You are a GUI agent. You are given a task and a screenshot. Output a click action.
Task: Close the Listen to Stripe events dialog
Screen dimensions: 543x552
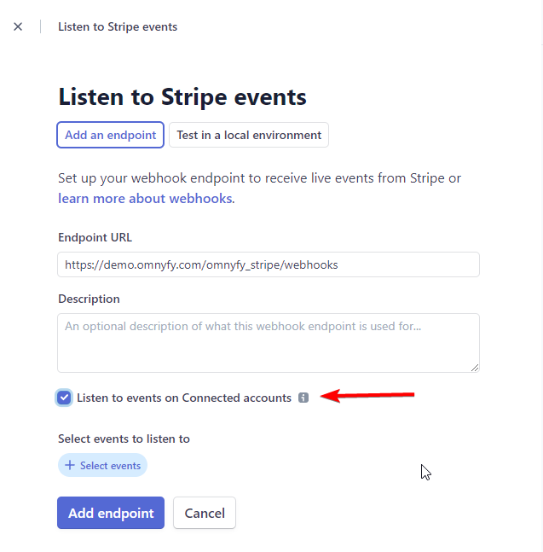point(18,26)
